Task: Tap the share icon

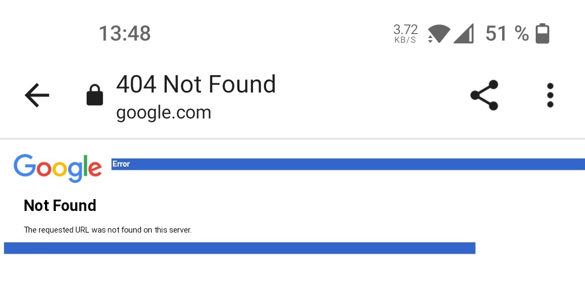Action: pyautogui.click(x=484, y=95)
